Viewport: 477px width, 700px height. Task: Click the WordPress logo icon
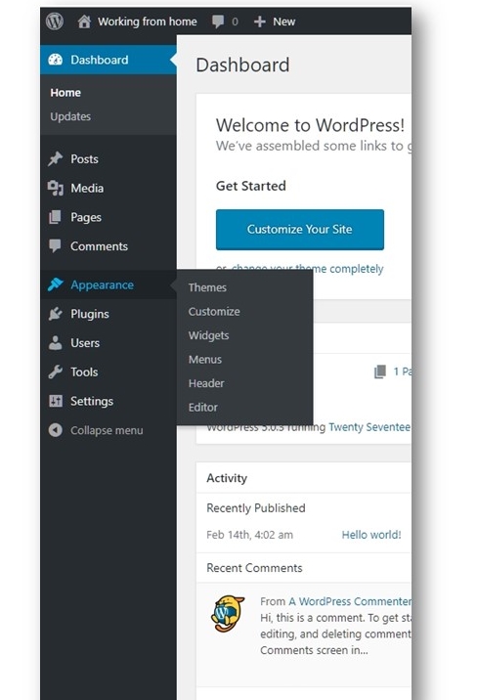pyautogui.click(x=55, y=21)
